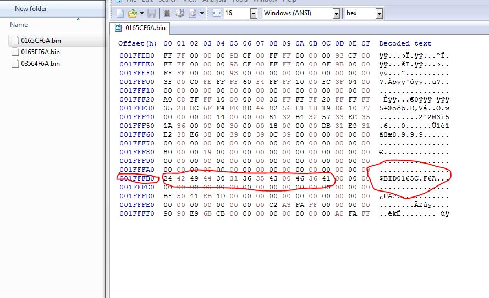The height and width of the screenshot is (298, 489).
Task: Expand the arrow next to disk image icon
Action: [202, 13]
